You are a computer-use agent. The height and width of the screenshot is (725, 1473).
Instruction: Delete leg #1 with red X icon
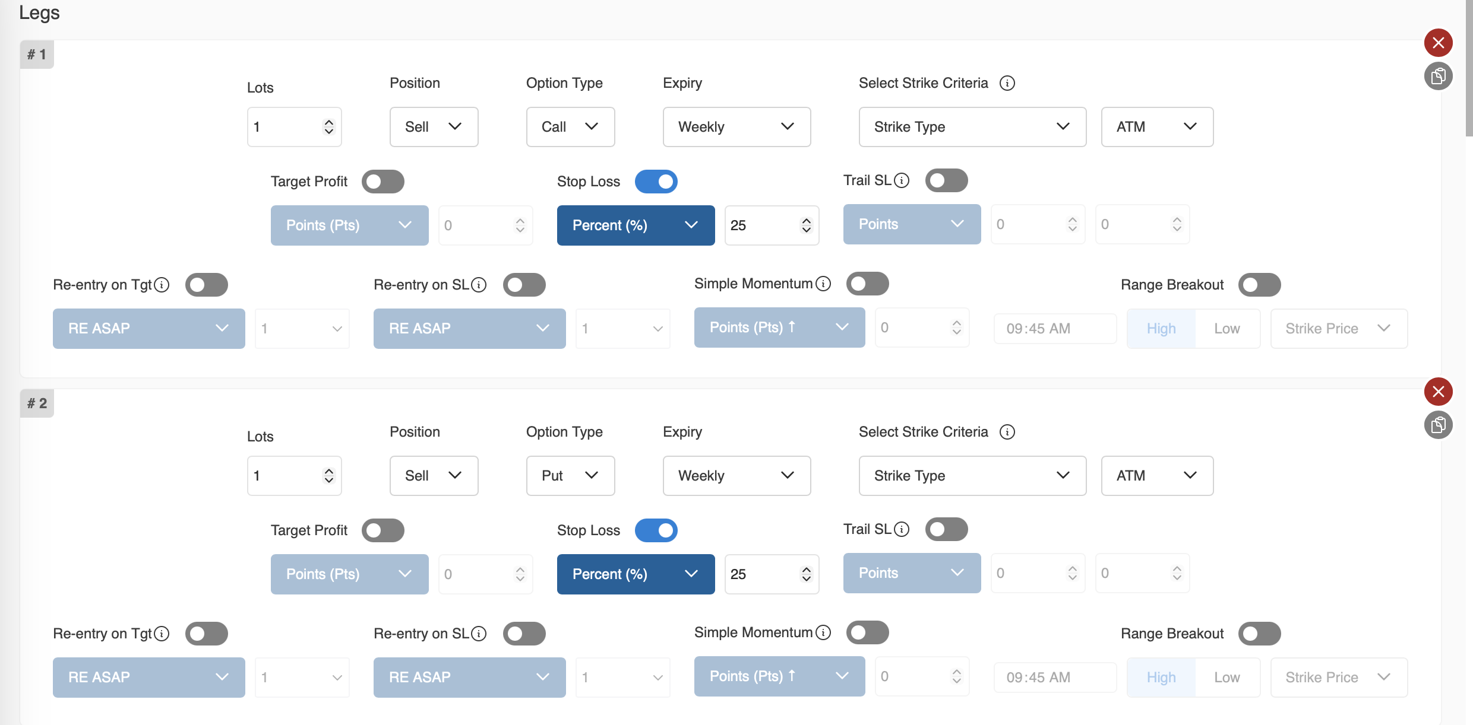pos(1438,43)
